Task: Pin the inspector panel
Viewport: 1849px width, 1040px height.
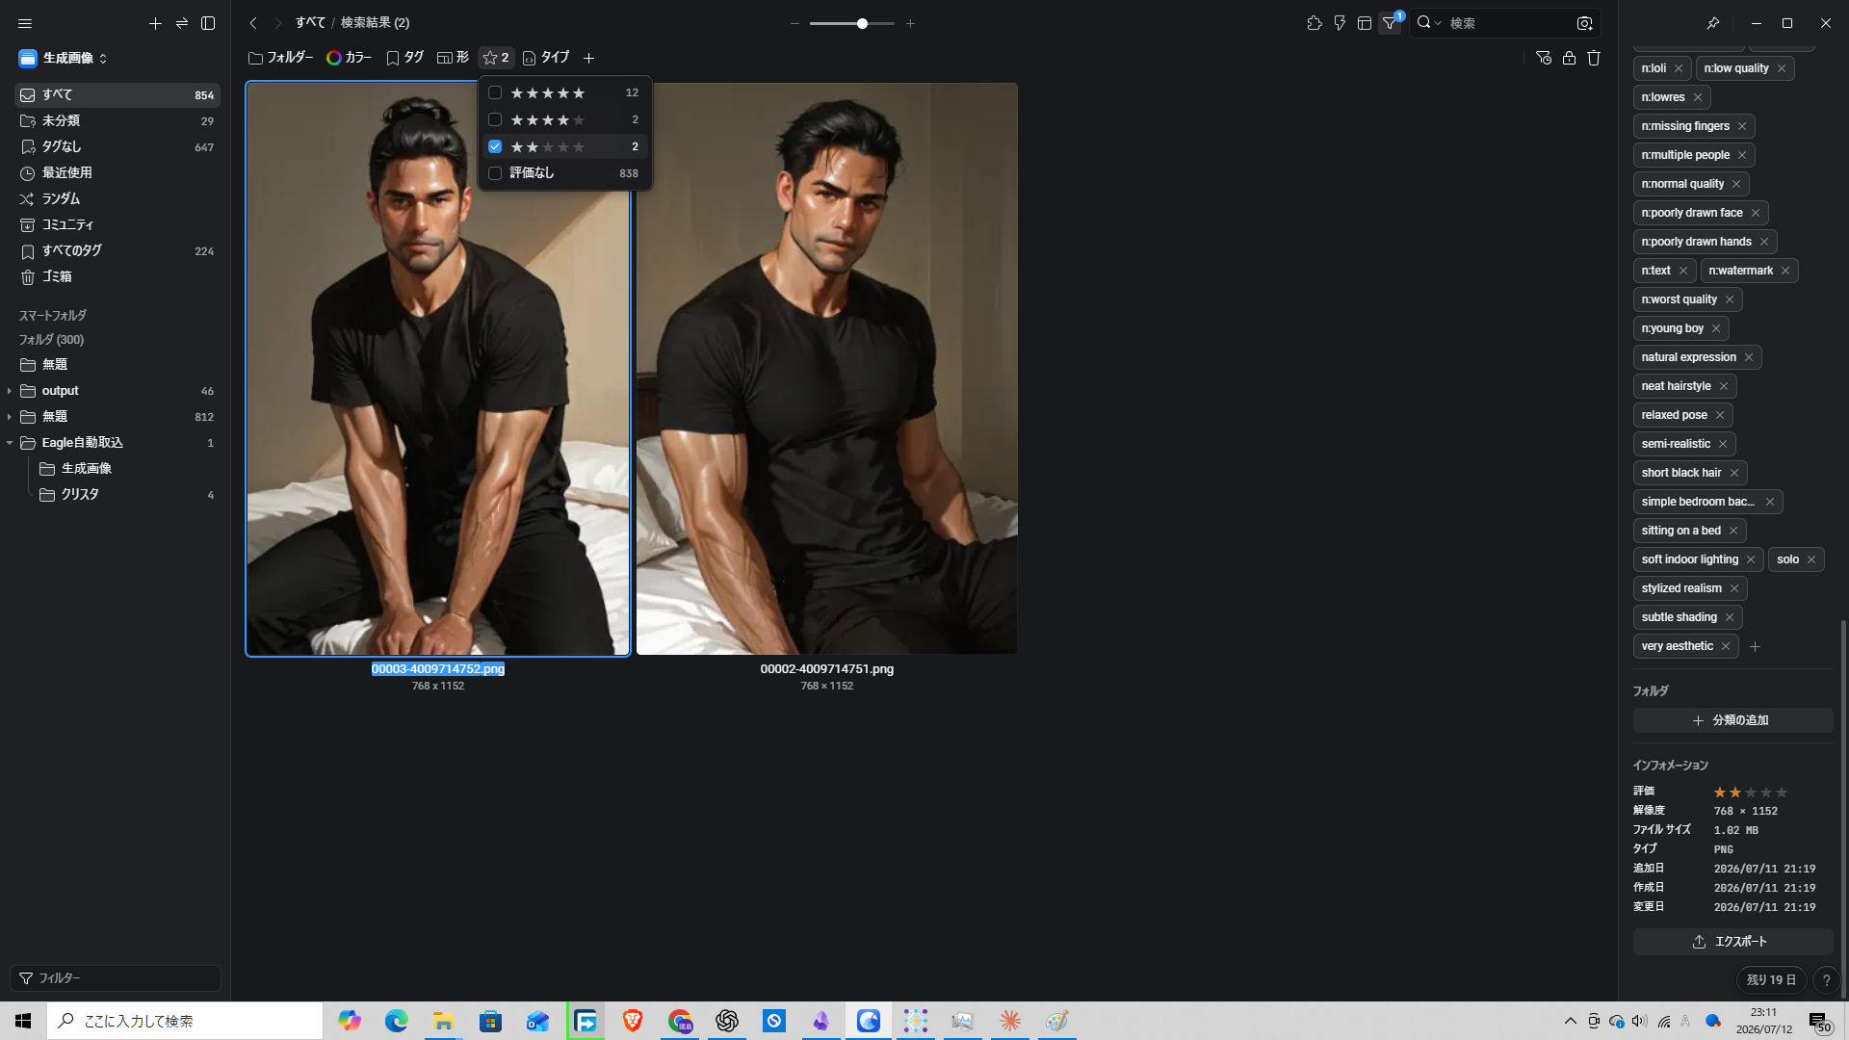Action: pyautogui.click(x=1712, y=23)
